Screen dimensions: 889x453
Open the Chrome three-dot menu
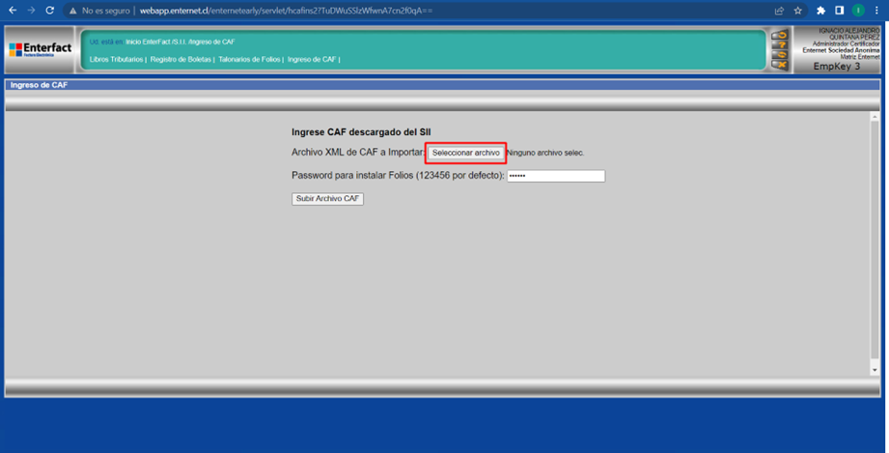tap(876, 11)
